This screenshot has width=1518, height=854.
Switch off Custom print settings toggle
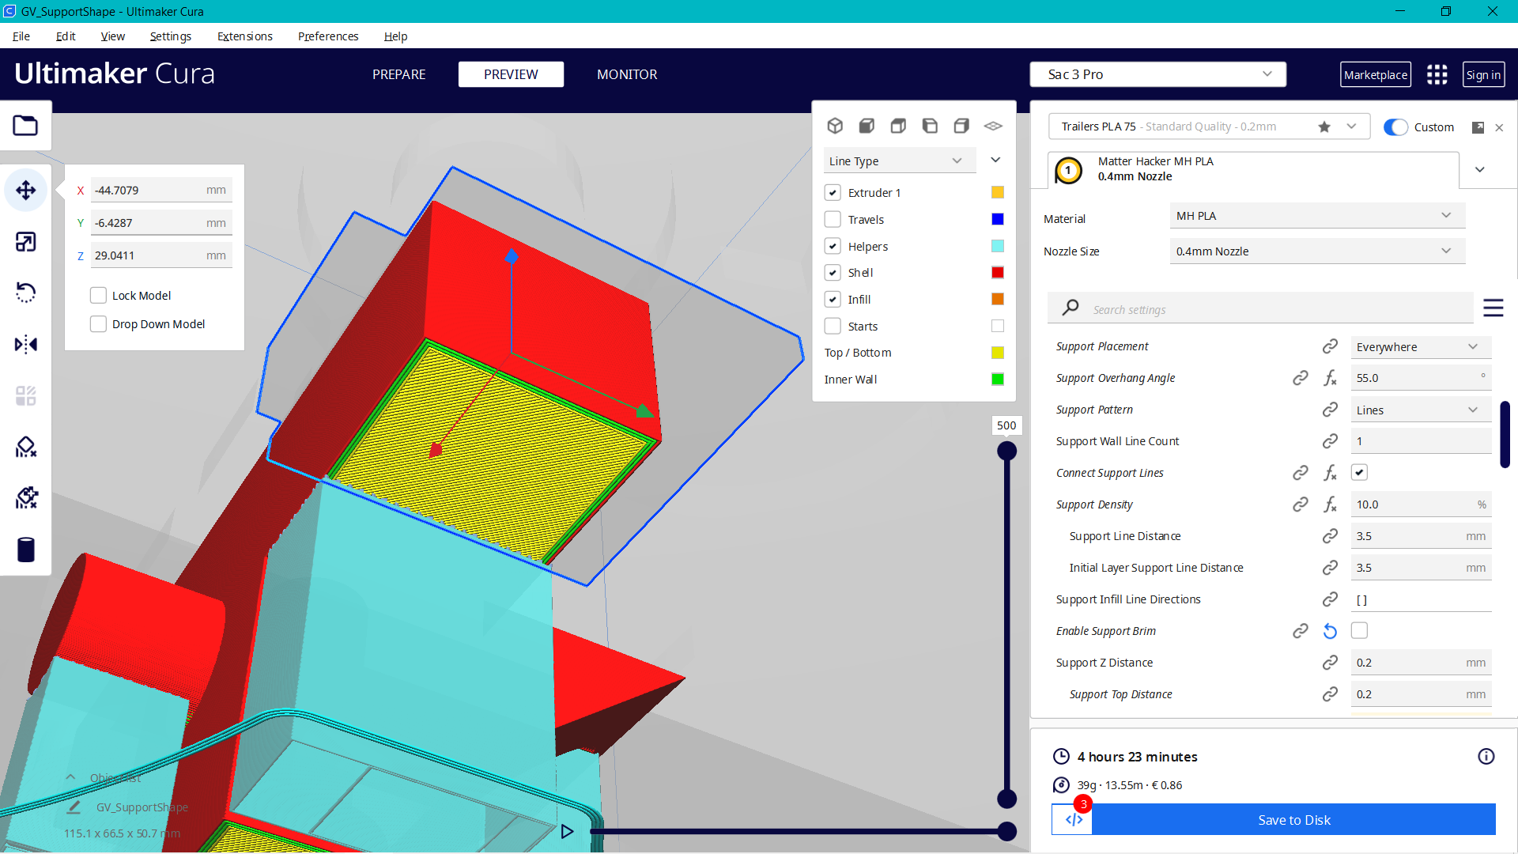click(x=1396, y=127)
